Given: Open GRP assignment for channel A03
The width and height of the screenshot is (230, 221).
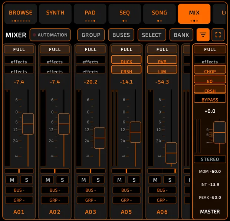Looking at the screenshot, I should coord(91,200).
